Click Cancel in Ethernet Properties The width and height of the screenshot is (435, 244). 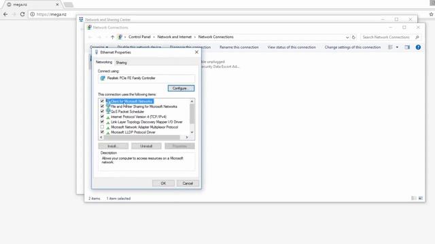pyautogui.click(x=188, y=183)
